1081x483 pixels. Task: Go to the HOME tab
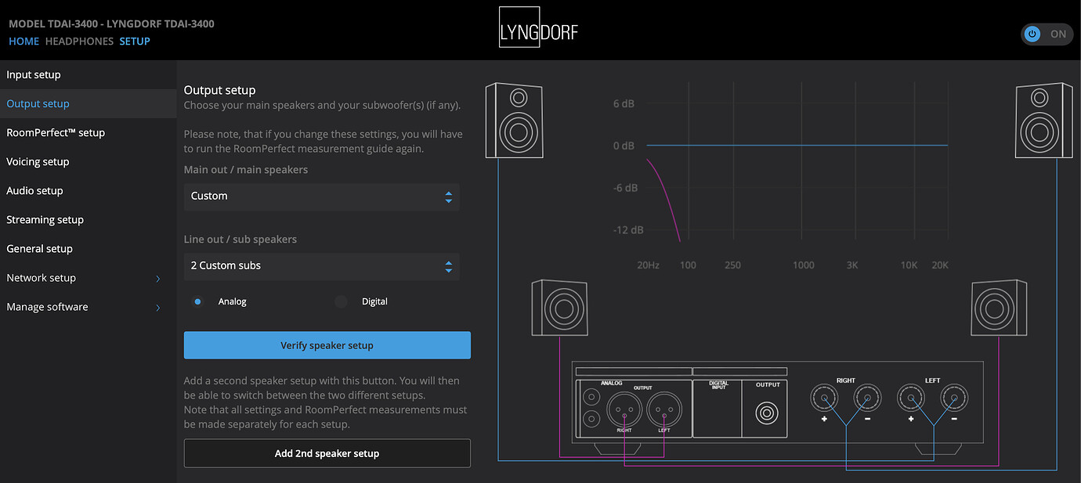click(23, 41)
